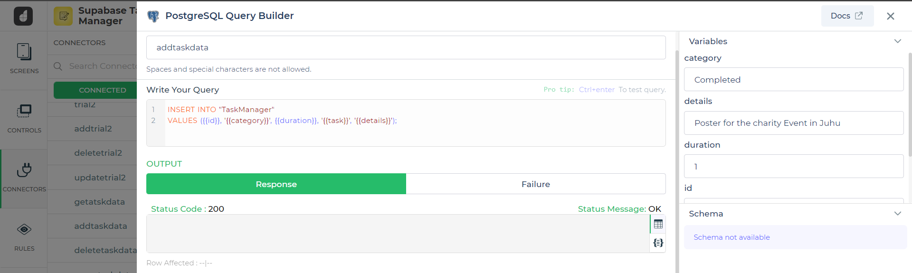Open the Rules eye icon
This screenshot has width=912, height=273.
click(x=24, y=230)
